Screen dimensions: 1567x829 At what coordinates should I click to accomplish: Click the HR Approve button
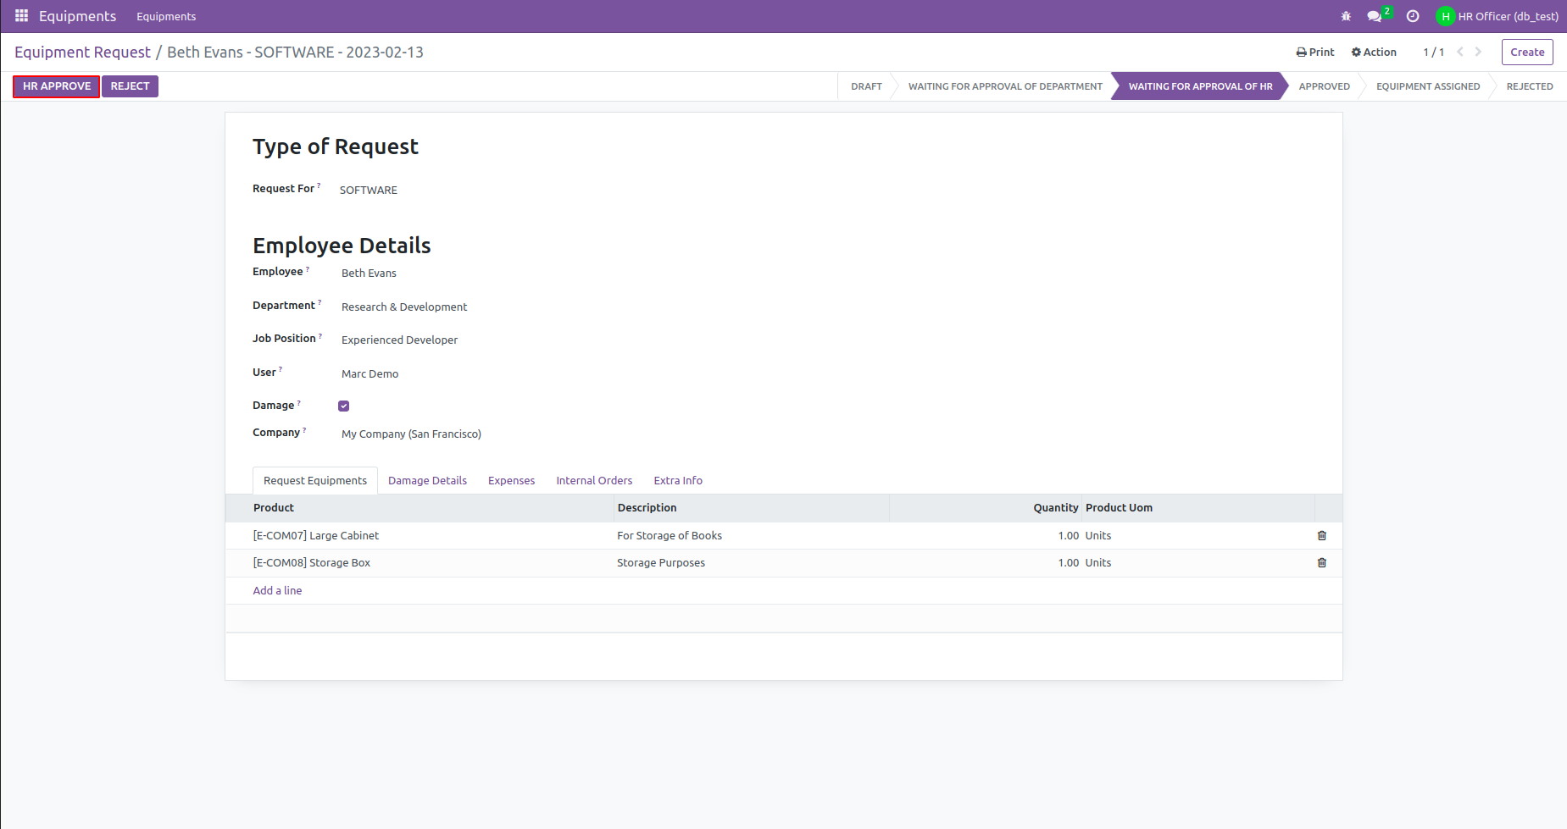(57, 86)
